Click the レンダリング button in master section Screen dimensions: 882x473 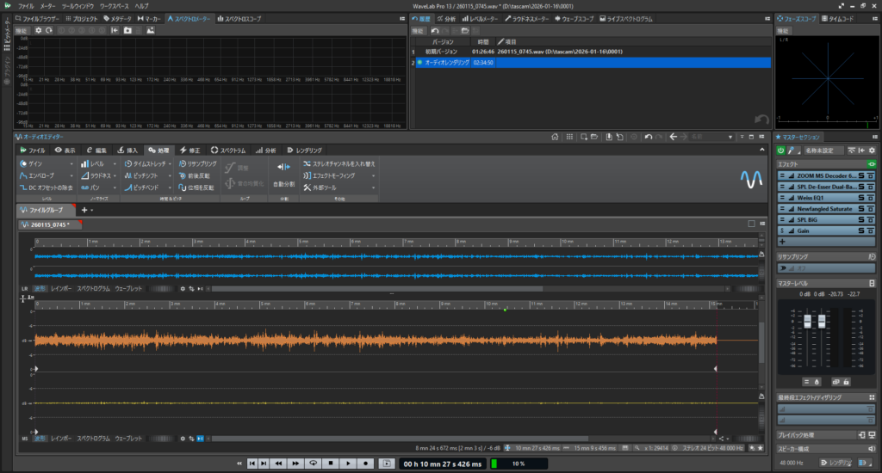click(x=835, y=462)
